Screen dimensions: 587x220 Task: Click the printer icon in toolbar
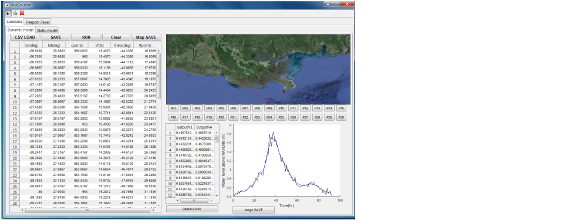15,13
